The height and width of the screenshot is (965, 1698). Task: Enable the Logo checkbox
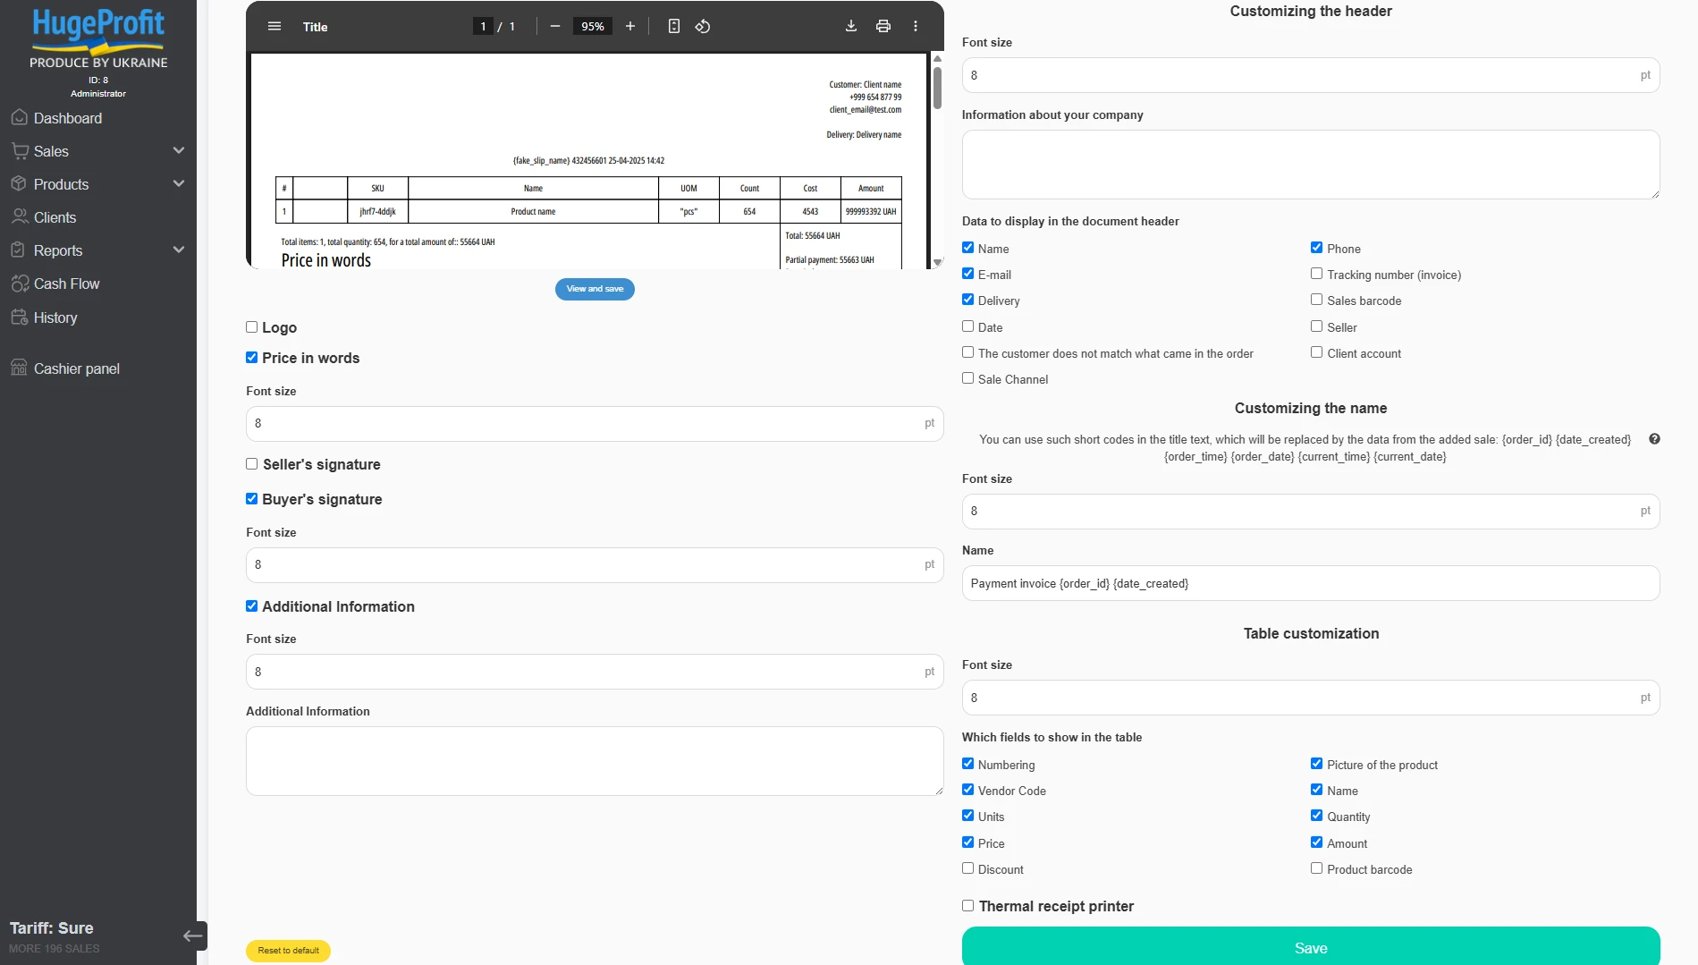tap(252, 327)
